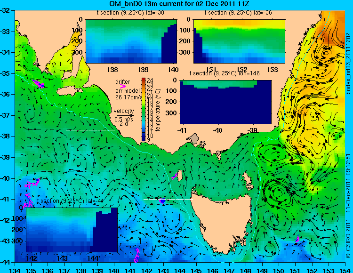This screenshot has width=353, height=273.
Task: Click the white section line near latitude -36 east coast
Action: (310, 84)
